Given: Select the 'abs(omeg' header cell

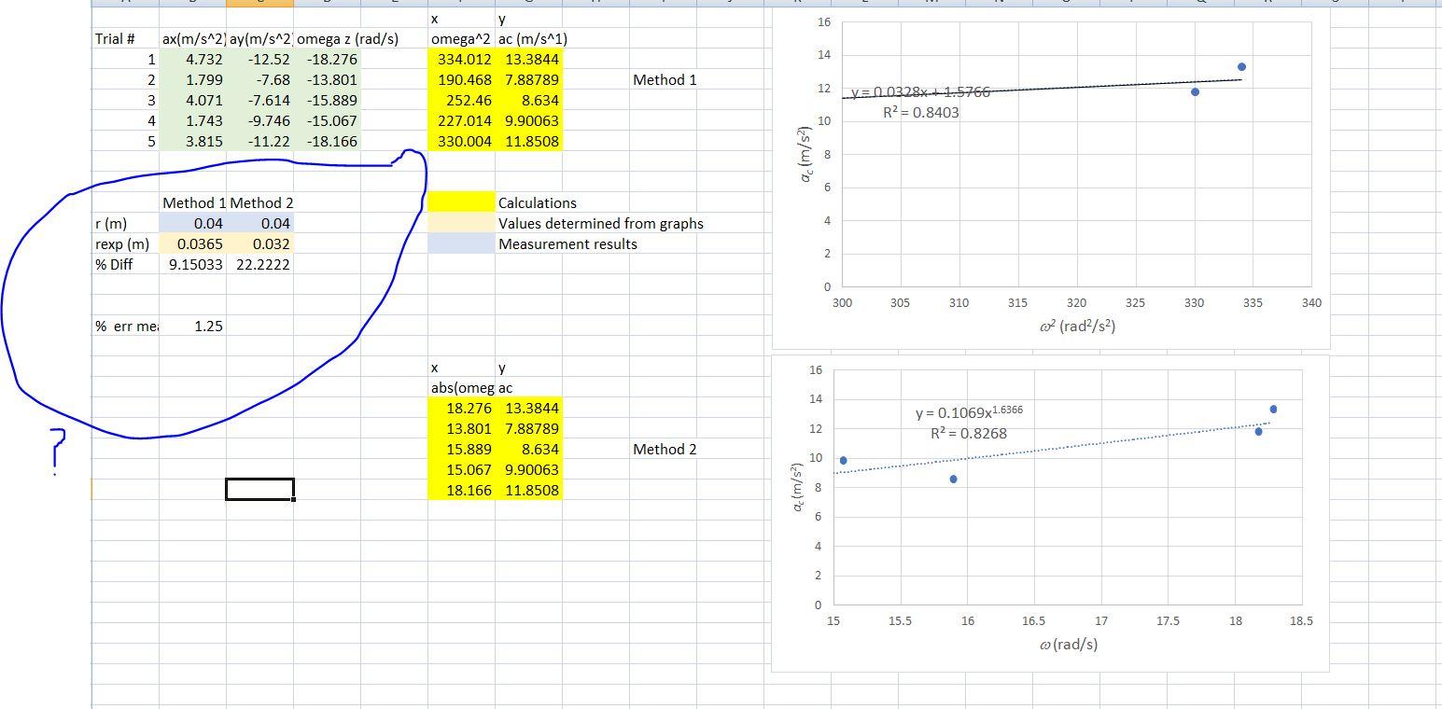Looking at the screenshot, I should (461, 387).
